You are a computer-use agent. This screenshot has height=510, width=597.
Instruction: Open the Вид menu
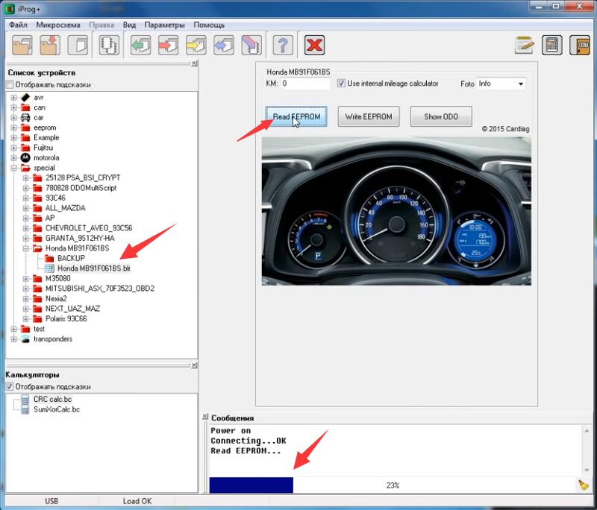(x=129, y=25)
